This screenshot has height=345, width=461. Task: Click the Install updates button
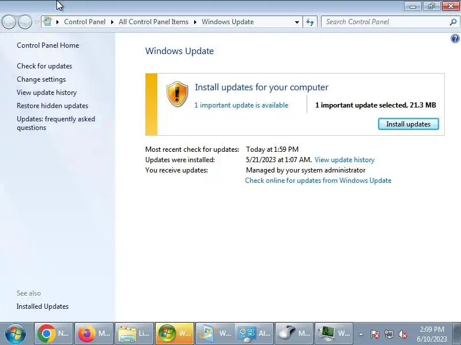[x=409, y=124]
